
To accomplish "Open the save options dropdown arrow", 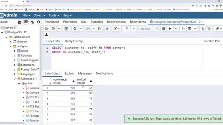I will [59, 29].
